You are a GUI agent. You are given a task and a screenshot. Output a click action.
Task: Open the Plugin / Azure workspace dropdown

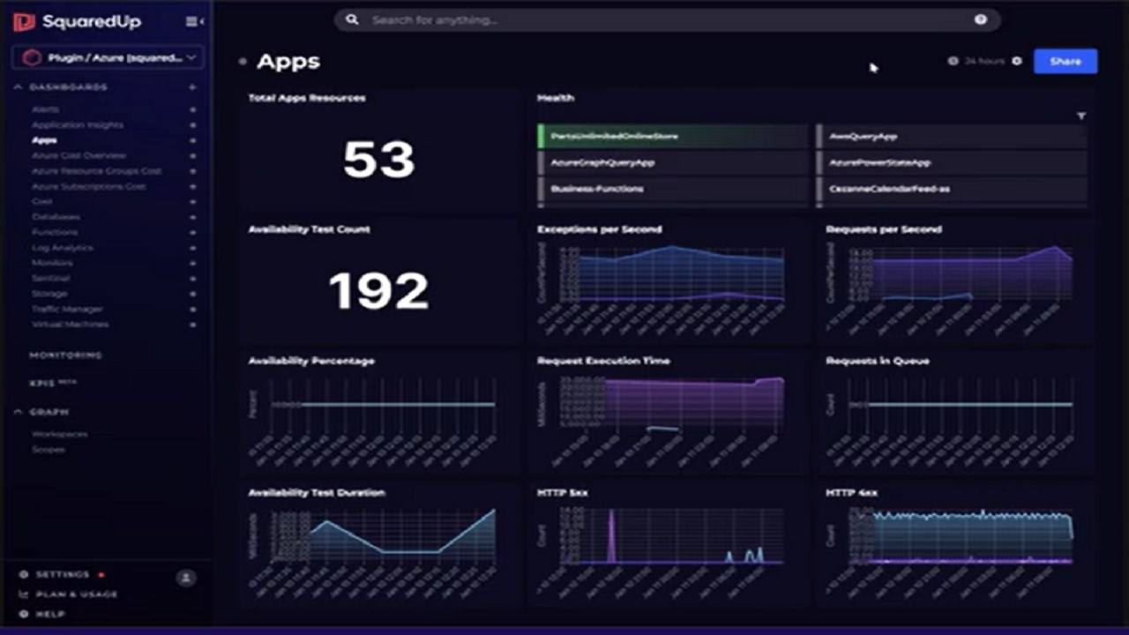pyautogui.click(x=108, y=57)
